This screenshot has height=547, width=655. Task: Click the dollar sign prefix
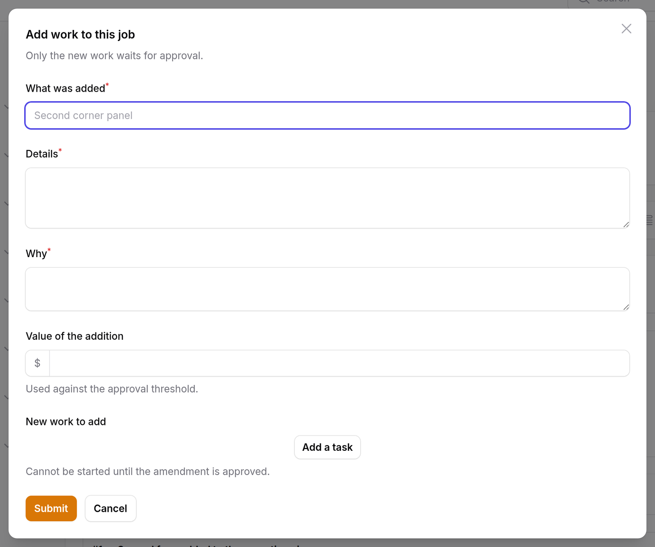[37, 363]
